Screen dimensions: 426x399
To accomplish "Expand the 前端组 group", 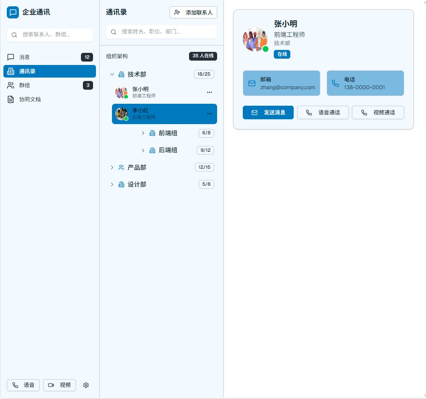I will (143, 133).
